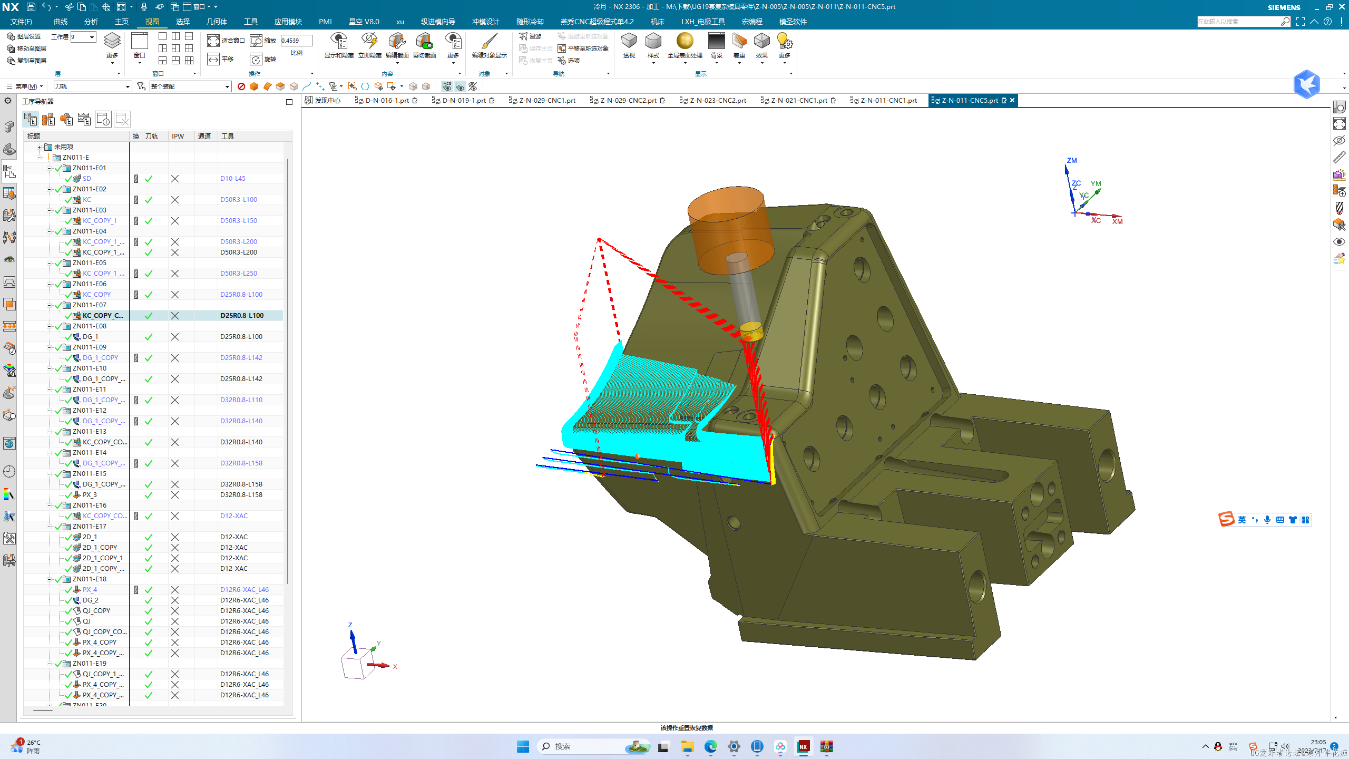Click the 选项 navigation options button
Screen dimensions: 1349x759
569,61
